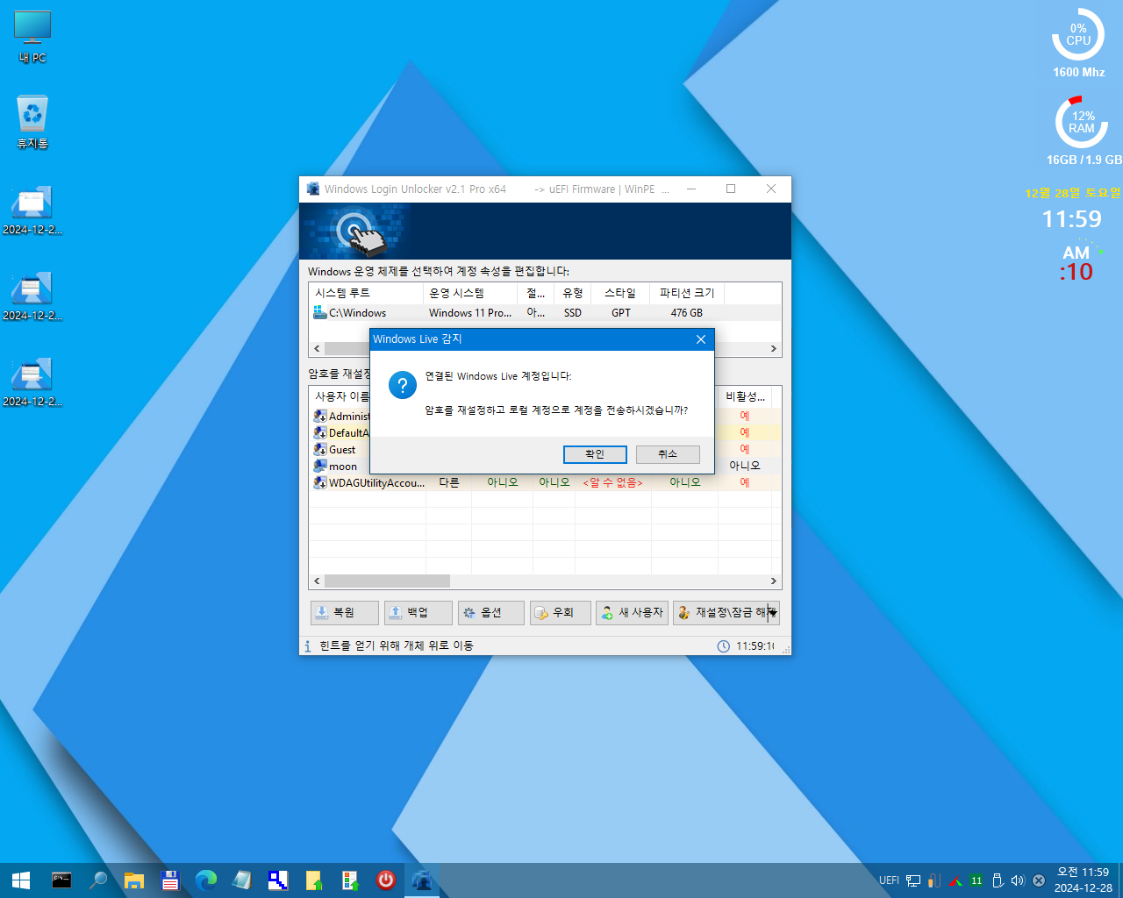The width and height of the screenshot is (1123, 898).
Task: Click the 유형 column header
Action: coord(573,293)
